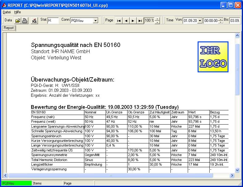This screenshot has width=243, height=187.
Task: Click the Von time field 00:00:00
Action: (x=211, y=20)
